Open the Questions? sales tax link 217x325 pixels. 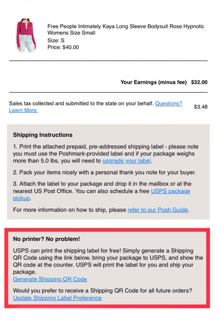[x=168, y=103]
